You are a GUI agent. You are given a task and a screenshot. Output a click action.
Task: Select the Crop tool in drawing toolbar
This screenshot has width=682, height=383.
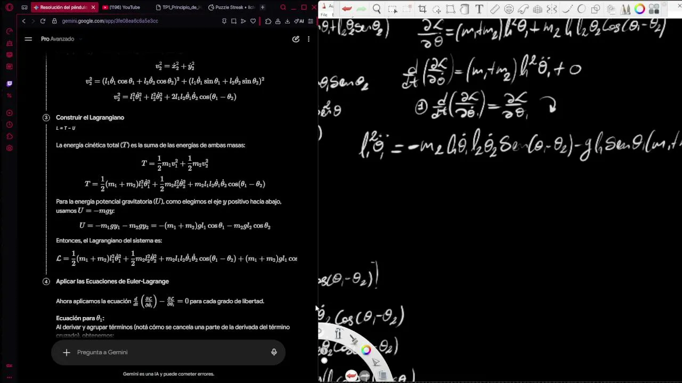(422, 9)
